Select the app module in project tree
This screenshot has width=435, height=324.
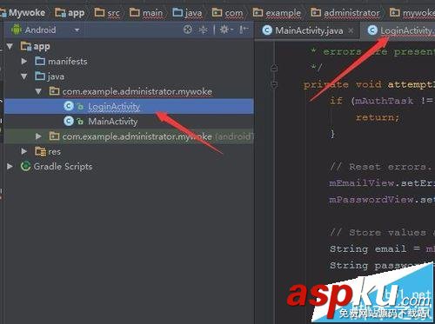click(42, 46)
